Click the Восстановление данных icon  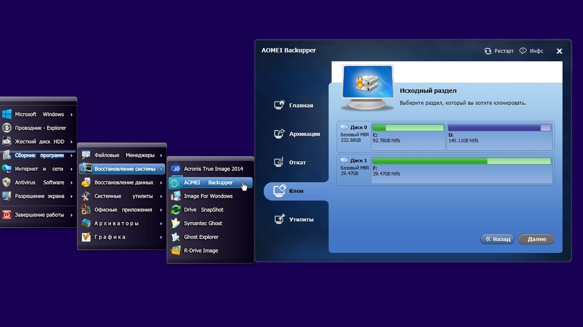coord(86,182)
